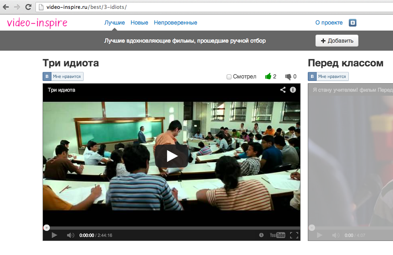Reload the page with refresh icon
Image resolution: width=393 pixels, height=255 pixels.
pyautogui.click(x=28, y=7)
